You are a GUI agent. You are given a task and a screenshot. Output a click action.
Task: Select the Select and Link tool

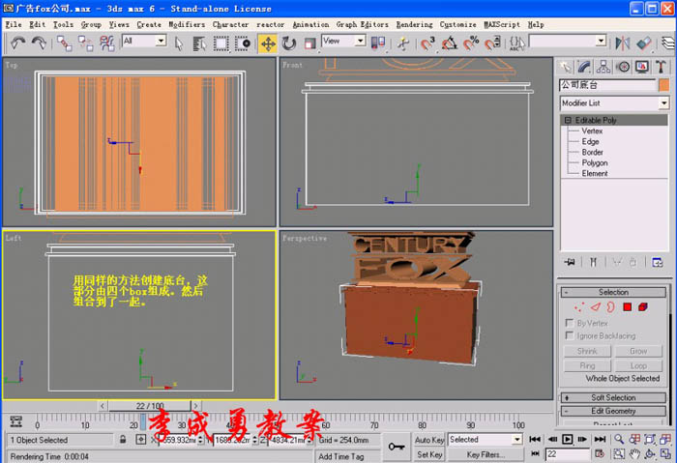[64, 43]
